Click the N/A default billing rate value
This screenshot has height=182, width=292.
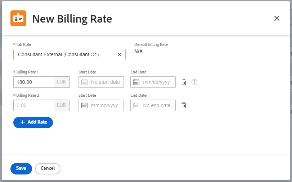(138, 51)
